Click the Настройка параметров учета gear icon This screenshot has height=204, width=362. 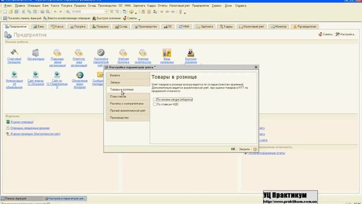point(101,53)
